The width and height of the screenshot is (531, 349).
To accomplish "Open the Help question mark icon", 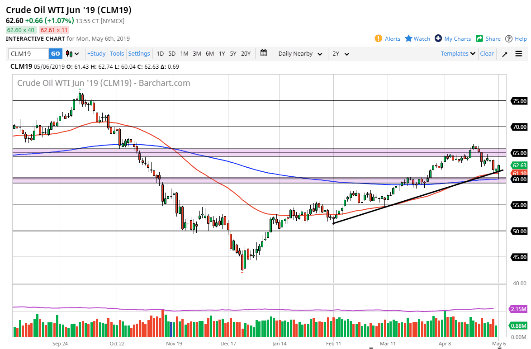I will coord(508,38).
